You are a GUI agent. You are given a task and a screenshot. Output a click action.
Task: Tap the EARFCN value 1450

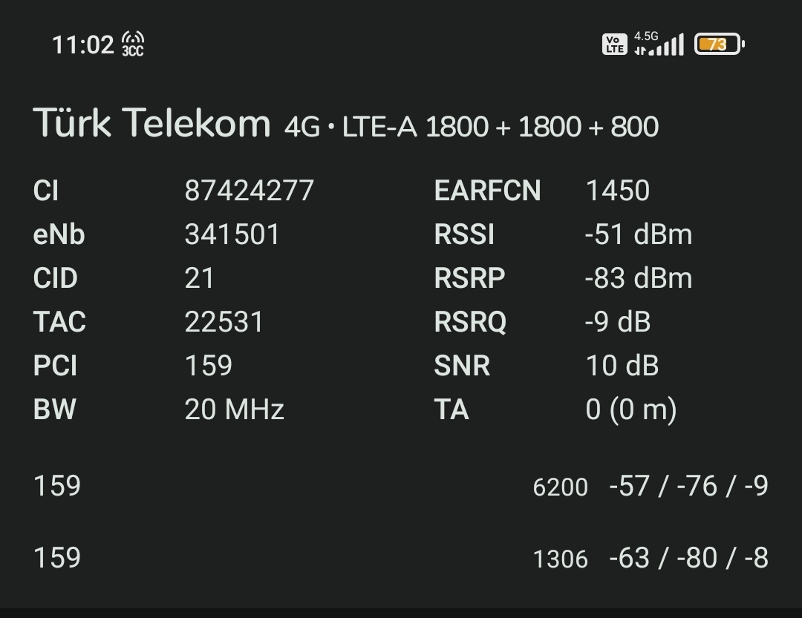click(618, 191)
